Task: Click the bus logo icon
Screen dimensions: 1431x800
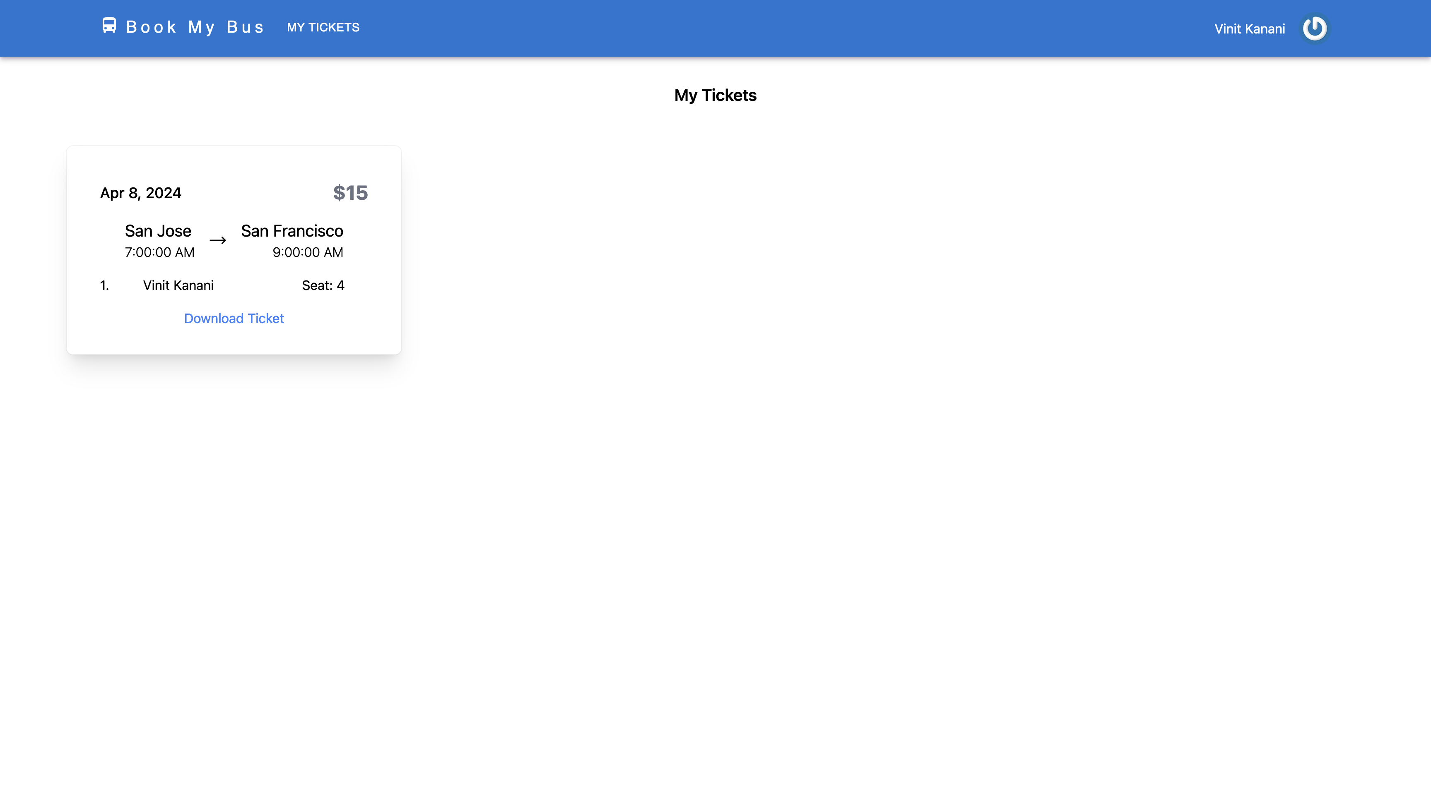Action: [109, 26]
